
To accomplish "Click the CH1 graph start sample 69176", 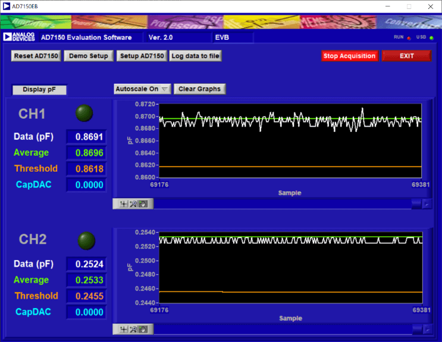I will click(159, 184).
